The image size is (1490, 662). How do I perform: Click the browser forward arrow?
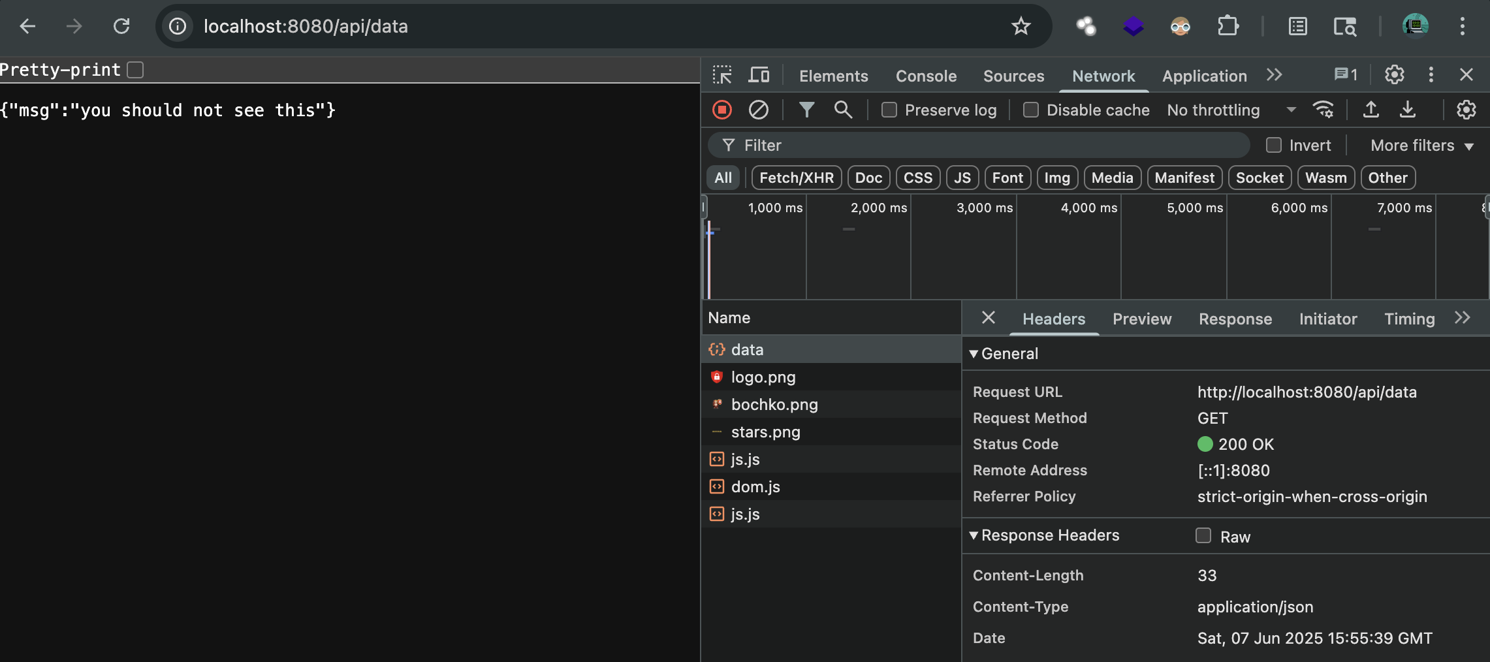click(74, 26)
